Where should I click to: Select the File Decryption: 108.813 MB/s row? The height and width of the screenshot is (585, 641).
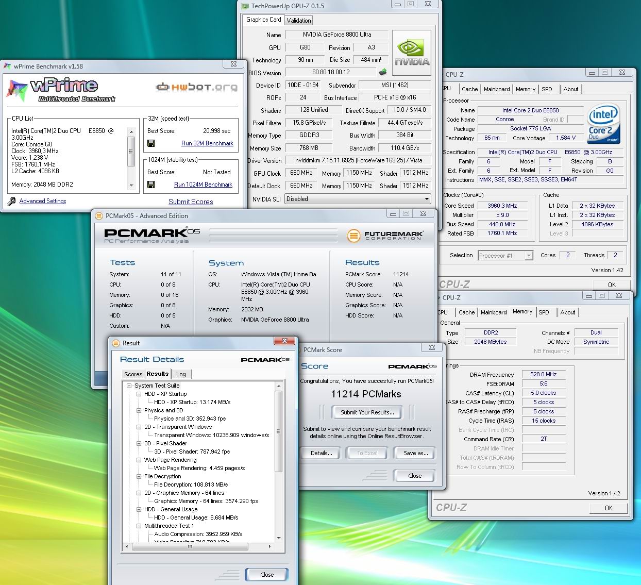[x=191, y=484]
